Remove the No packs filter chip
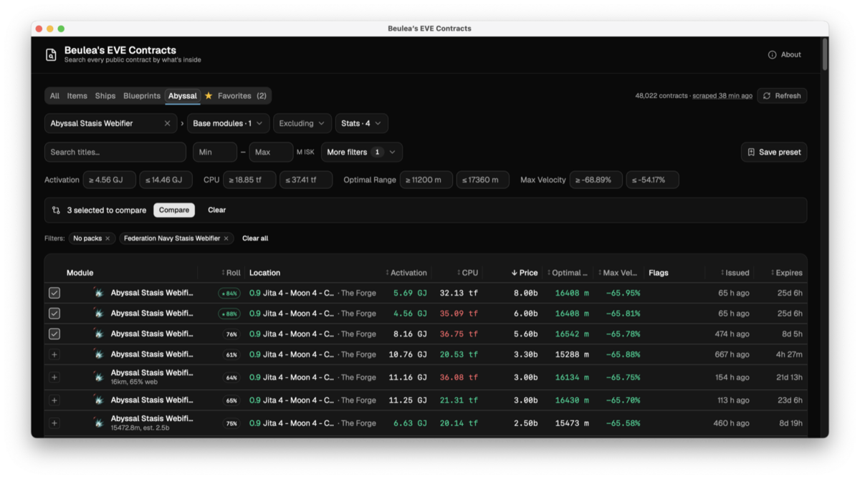Viewport: 860px width, 479px height. [x=107, y=238]
